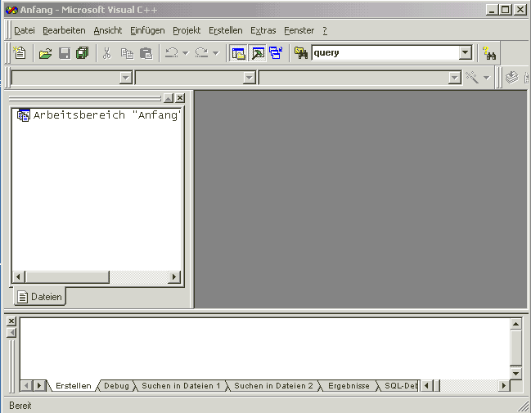Close the workspace panel with its X
Viewport: 531px width, 413px height.
[x=180, y=98]
